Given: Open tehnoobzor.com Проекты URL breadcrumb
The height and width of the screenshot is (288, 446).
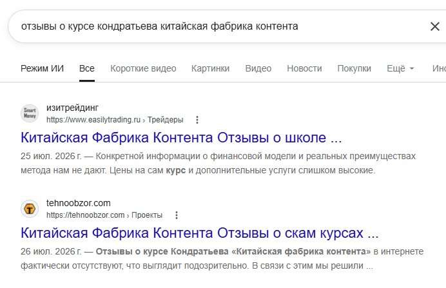Looking at the screenshot, I should (104, 215).
